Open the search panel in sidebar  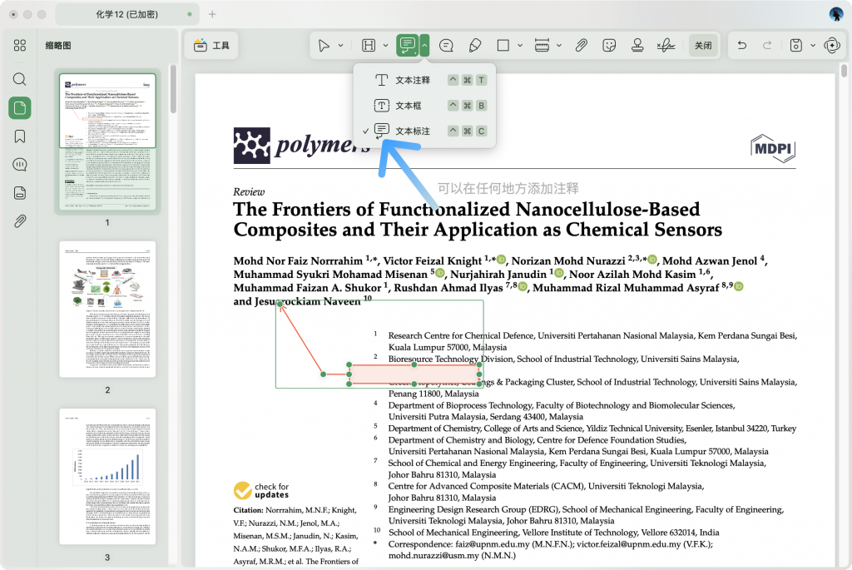(x=20, y=79)
